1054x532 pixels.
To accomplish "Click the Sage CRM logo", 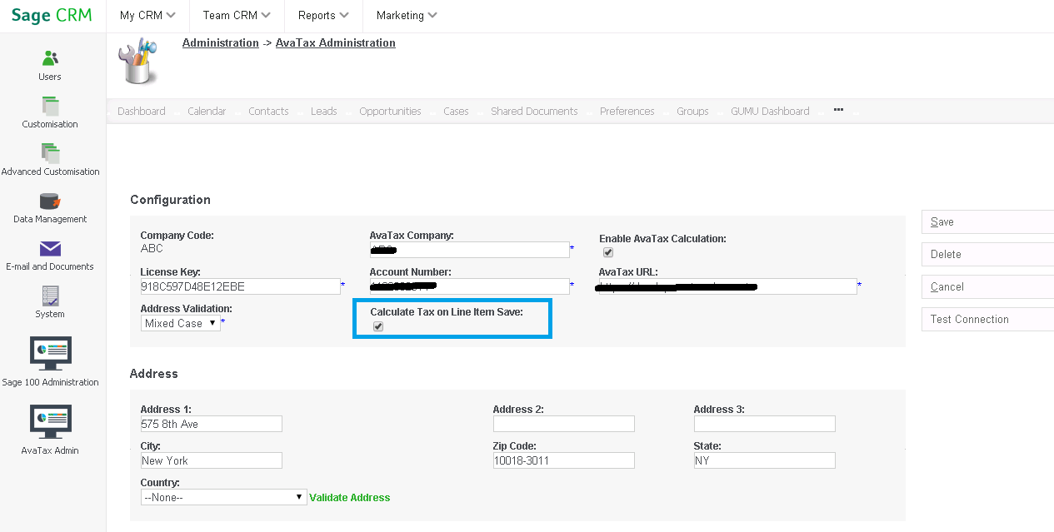I will point(52,16).
